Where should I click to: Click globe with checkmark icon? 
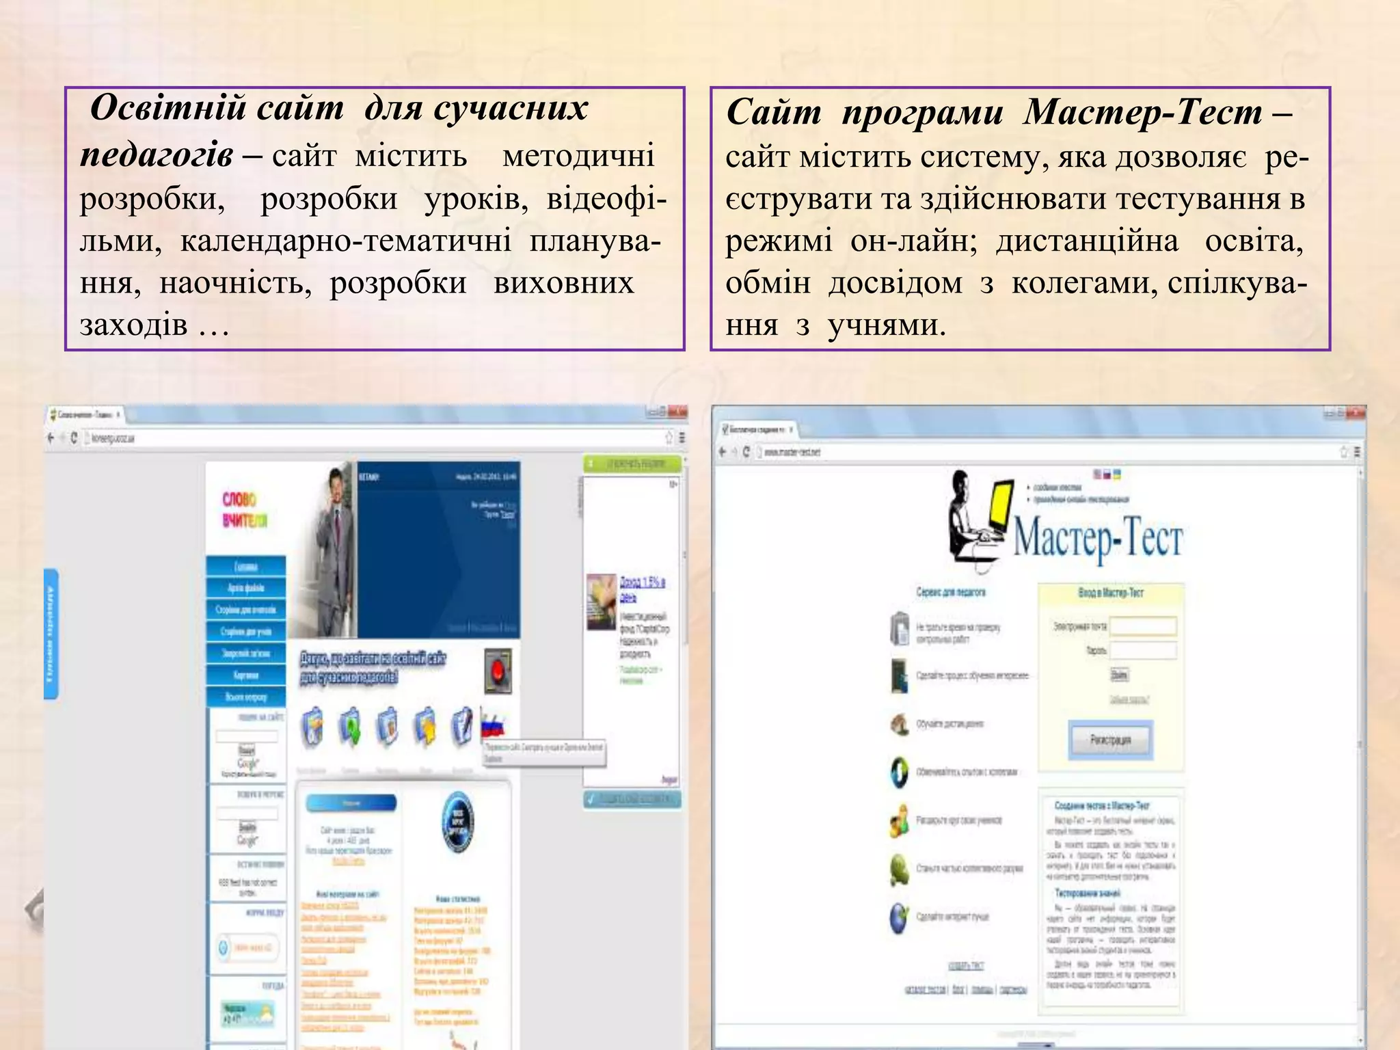point(900,917)
